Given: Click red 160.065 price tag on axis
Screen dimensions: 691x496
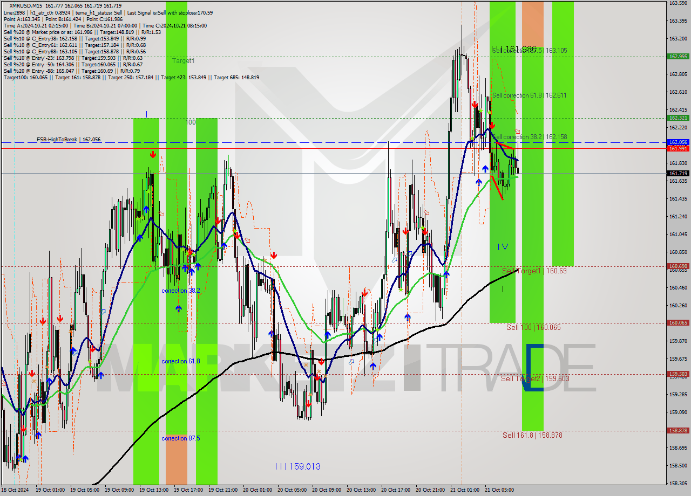Looking at the screenshot, I should click(x=678, y=323).
